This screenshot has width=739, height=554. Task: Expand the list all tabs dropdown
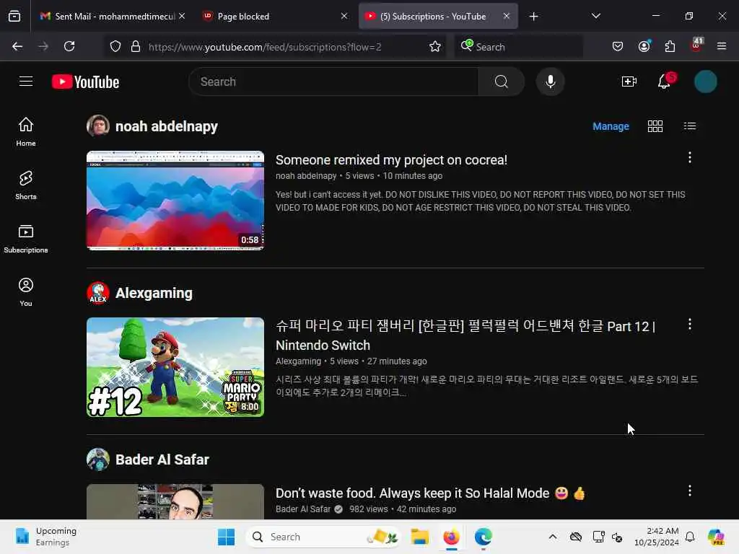[595, 16]
